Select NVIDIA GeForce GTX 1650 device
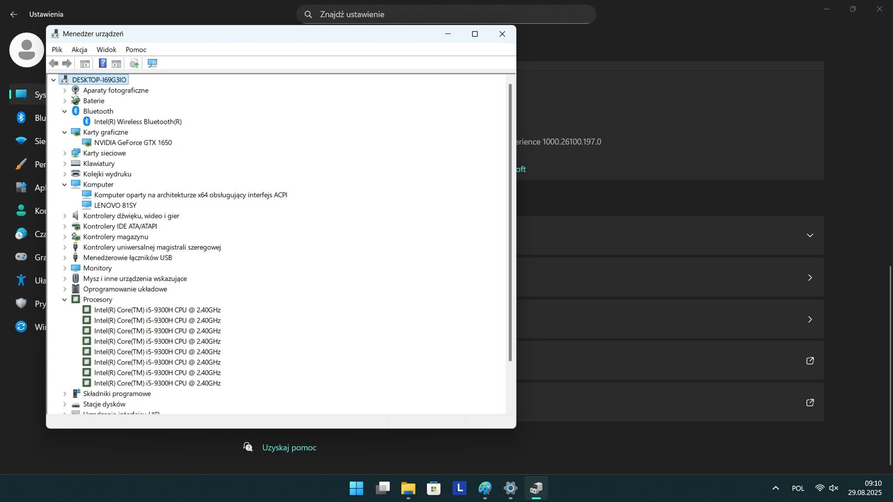893x502 pixels. click(x=133, y=143)
